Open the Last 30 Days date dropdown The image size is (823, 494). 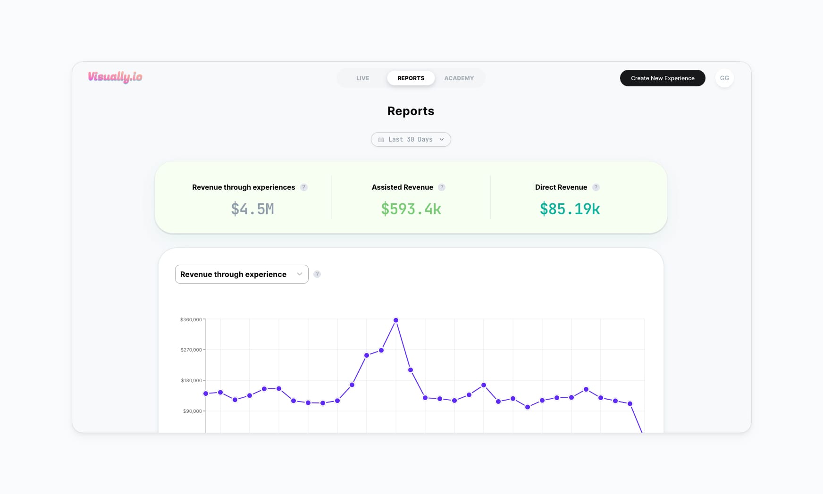tap(411, 140)
